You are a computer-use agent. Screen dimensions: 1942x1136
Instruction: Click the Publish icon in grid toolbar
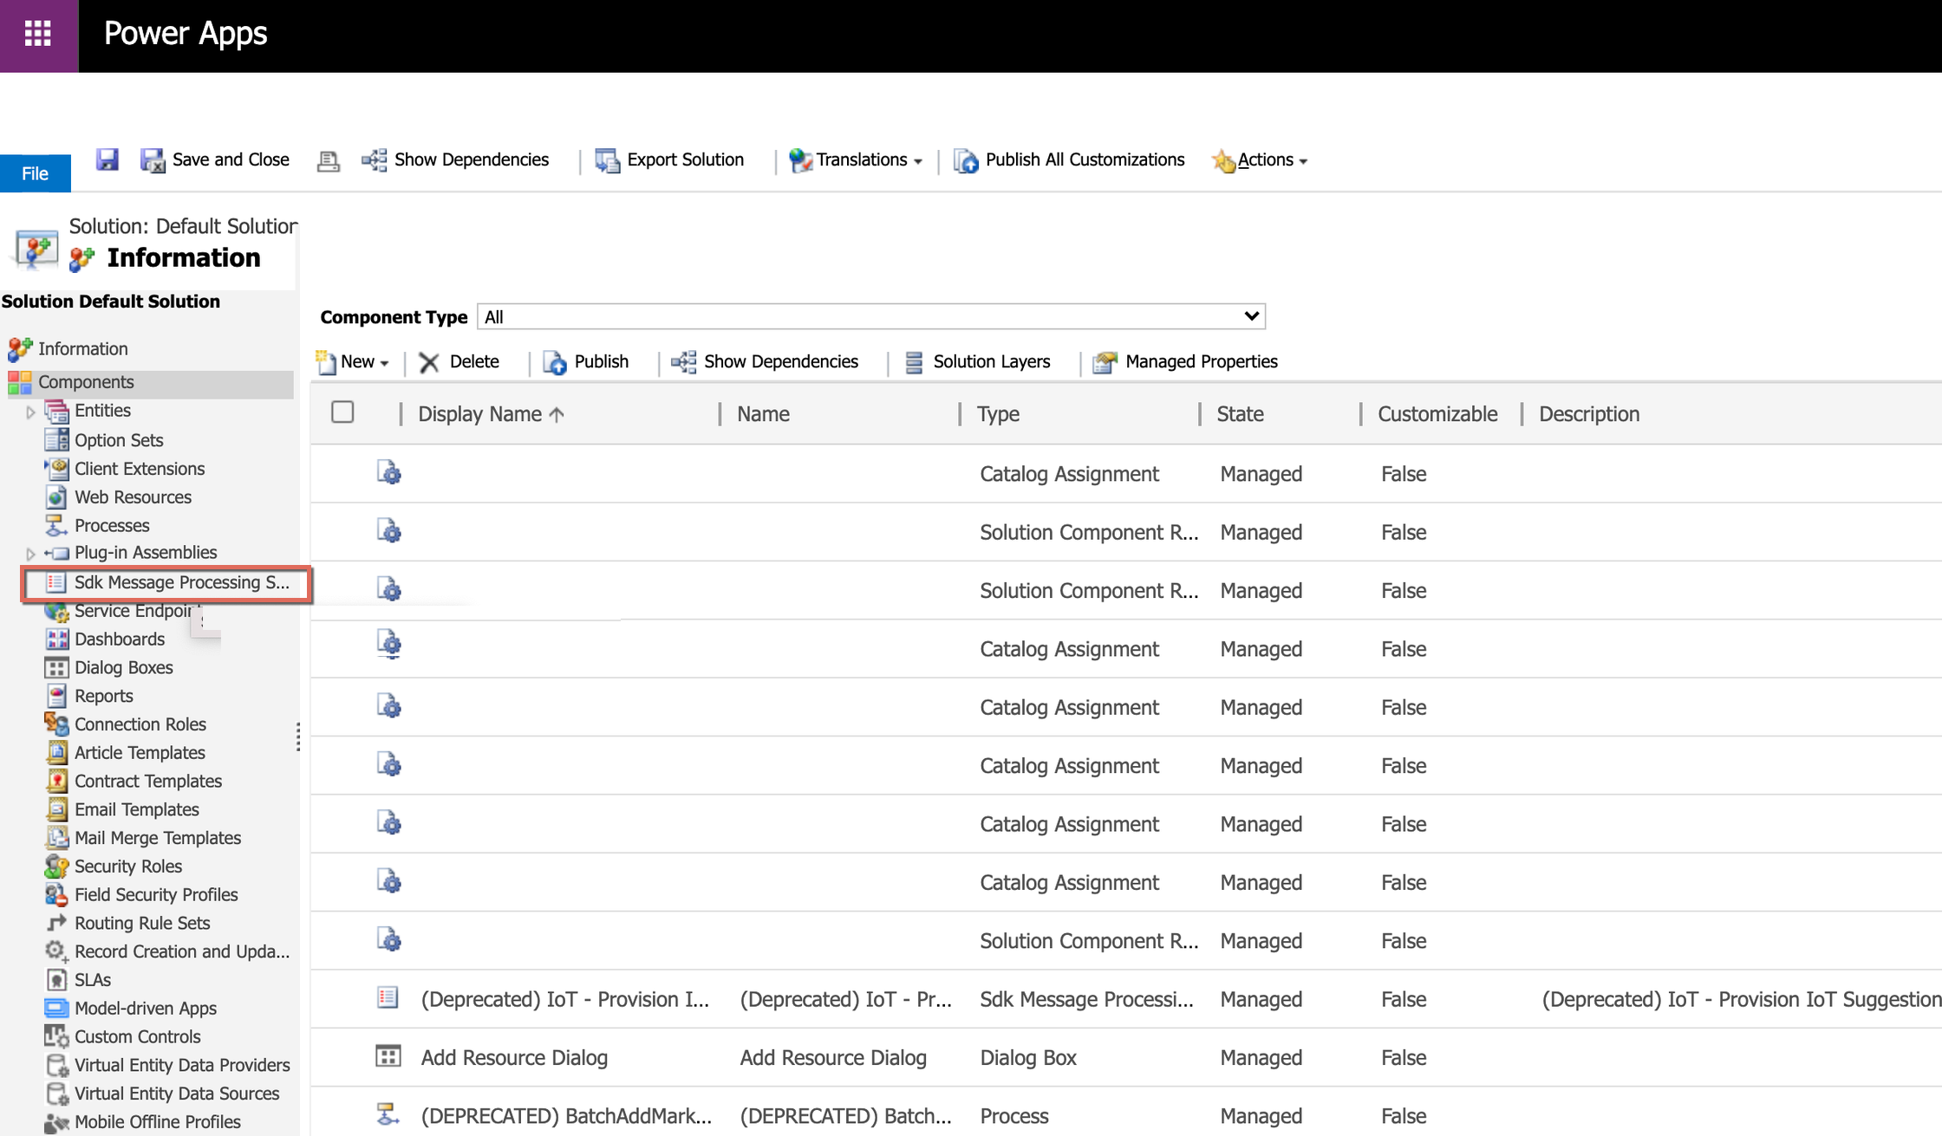coord(555,362)
